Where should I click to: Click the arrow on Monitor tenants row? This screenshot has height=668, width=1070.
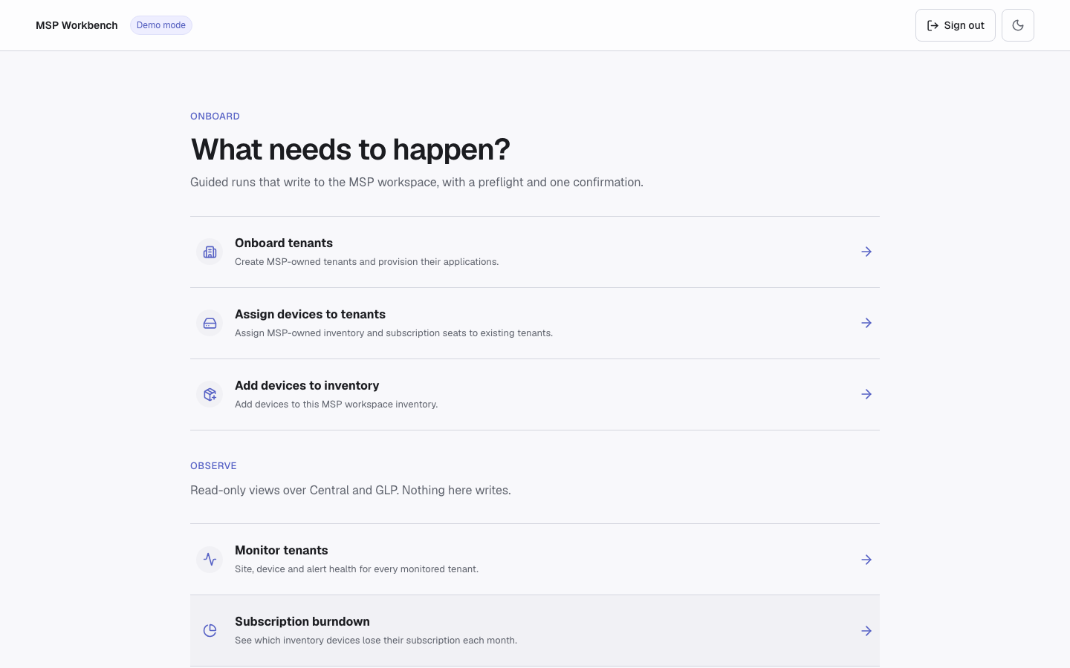866,560
